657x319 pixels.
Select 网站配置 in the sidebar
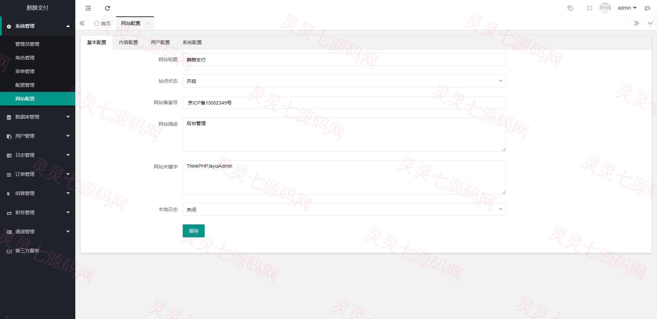[x=38, y=99]
